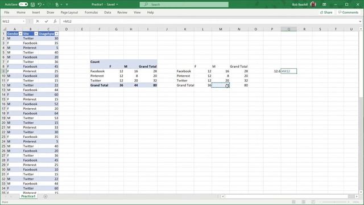Click the horizontal scrollbar track
Viewport: 364px width, 205px height.
(289, 196)
